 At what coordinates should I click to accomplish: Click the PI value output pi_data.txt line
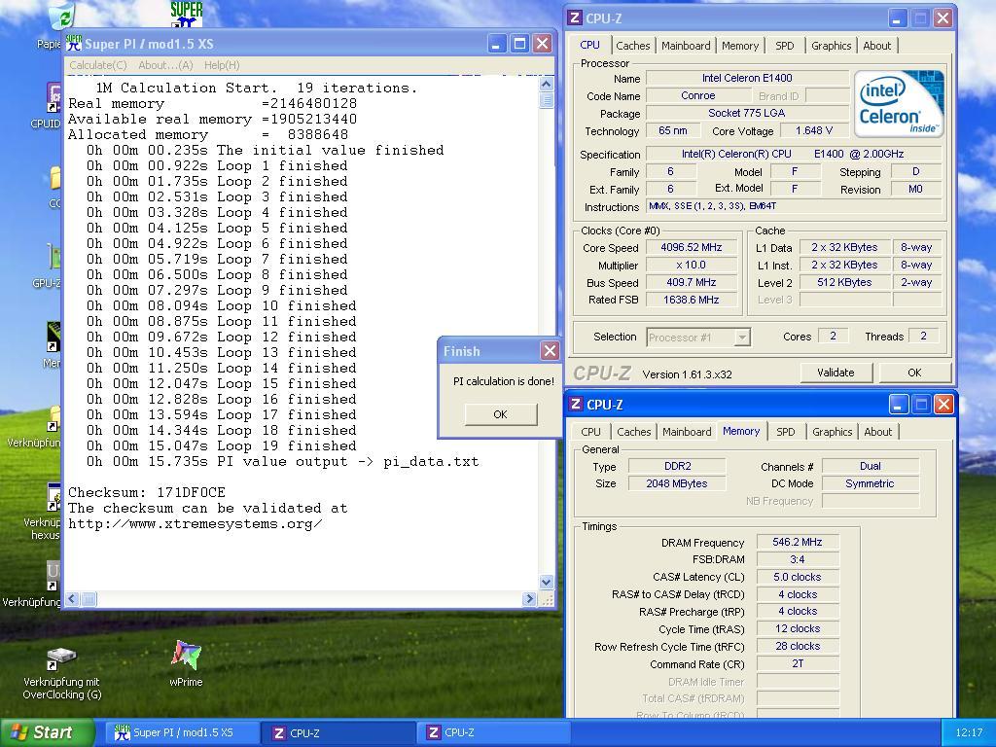283,462
